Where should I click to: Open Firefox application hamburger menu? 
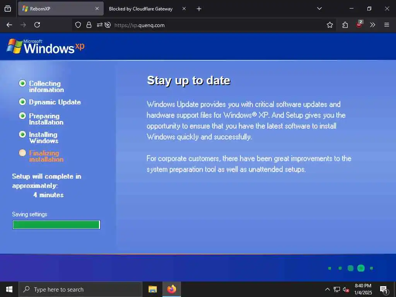click(387, 25)
